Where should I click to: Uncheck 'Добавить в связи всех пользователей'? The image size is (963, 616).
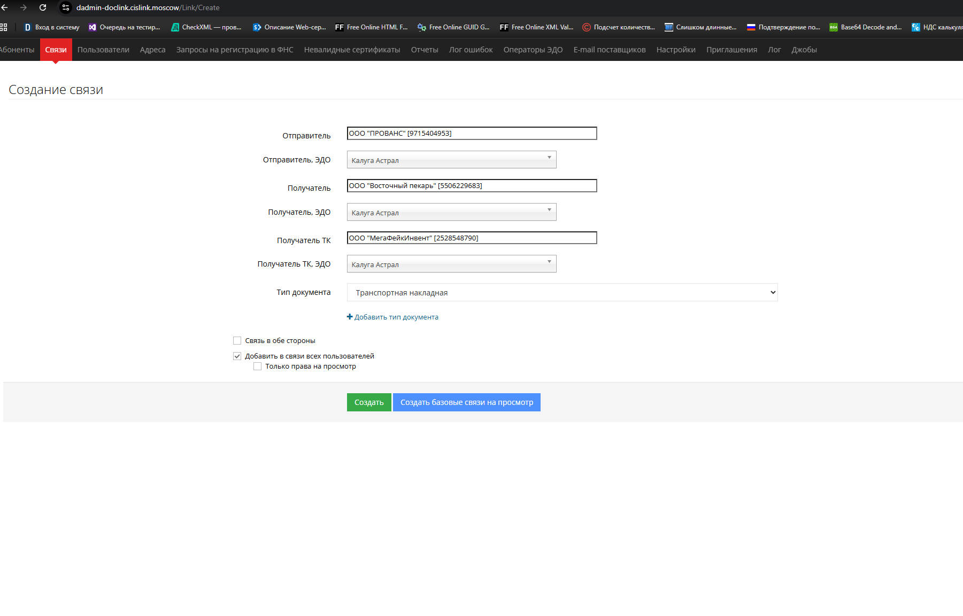click(237, 356)
